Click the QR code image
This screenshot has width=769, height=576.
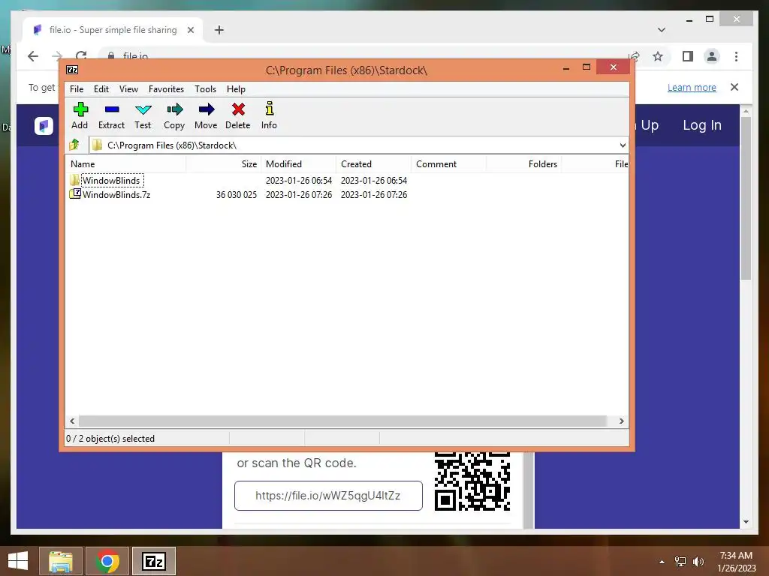coord(472,481)
